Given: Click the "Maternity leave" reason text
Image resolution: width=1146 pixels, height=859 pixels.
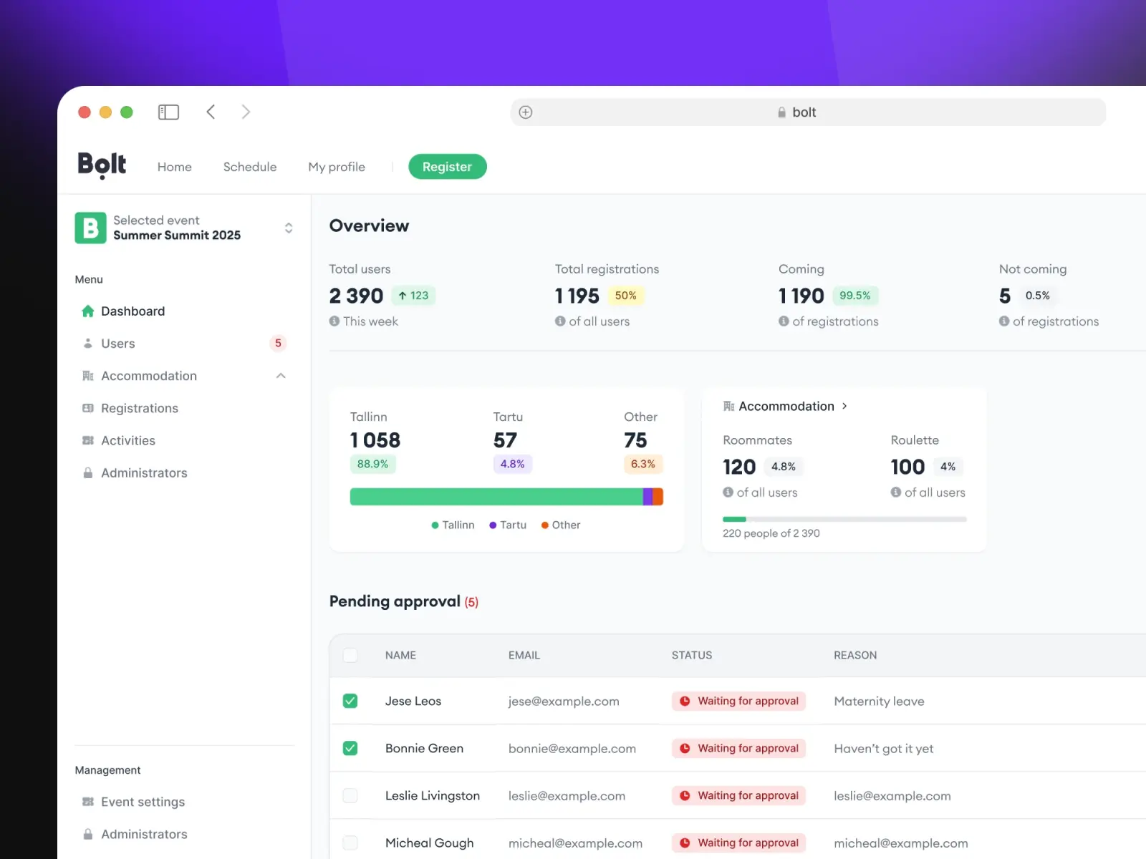Looking at the screenshot, I should click(879, 702).
